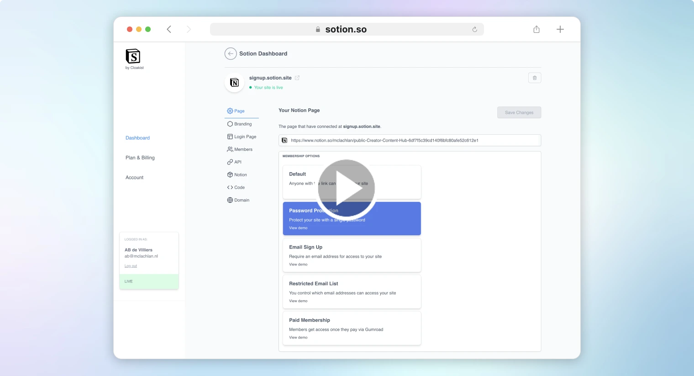Click the AB de Villiers name

(x=138, y=250)
